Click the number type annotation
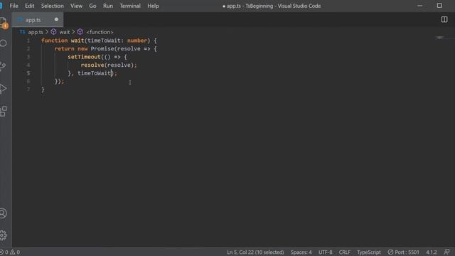Screen dimensions: 455x256 [x=137, y=41]
